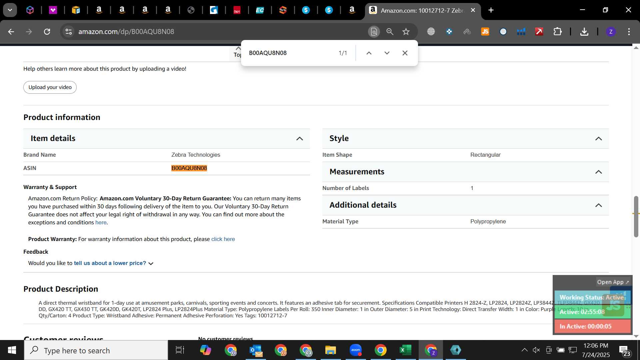Image resolution: width=640 pixels, height=360 pixels.
Task: Switch to the red D&H tab
Action: pos(237,10)
